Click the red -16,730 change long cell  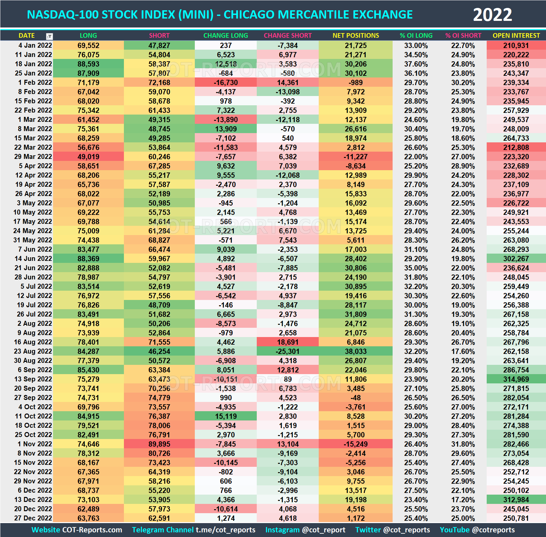[x=226, y=82]
